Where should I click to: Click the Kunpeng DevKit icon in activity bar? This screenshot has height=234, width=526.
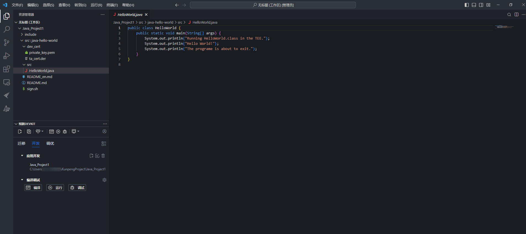pyautogui.click(x=7, y=108)
